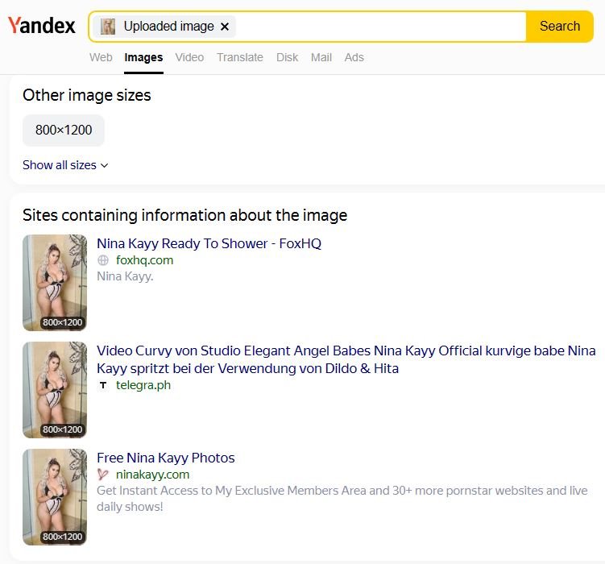This screenshot has height=564, width=605.
Task: Open the Free Nina Kayy Photos link
Action: [165, 458]
